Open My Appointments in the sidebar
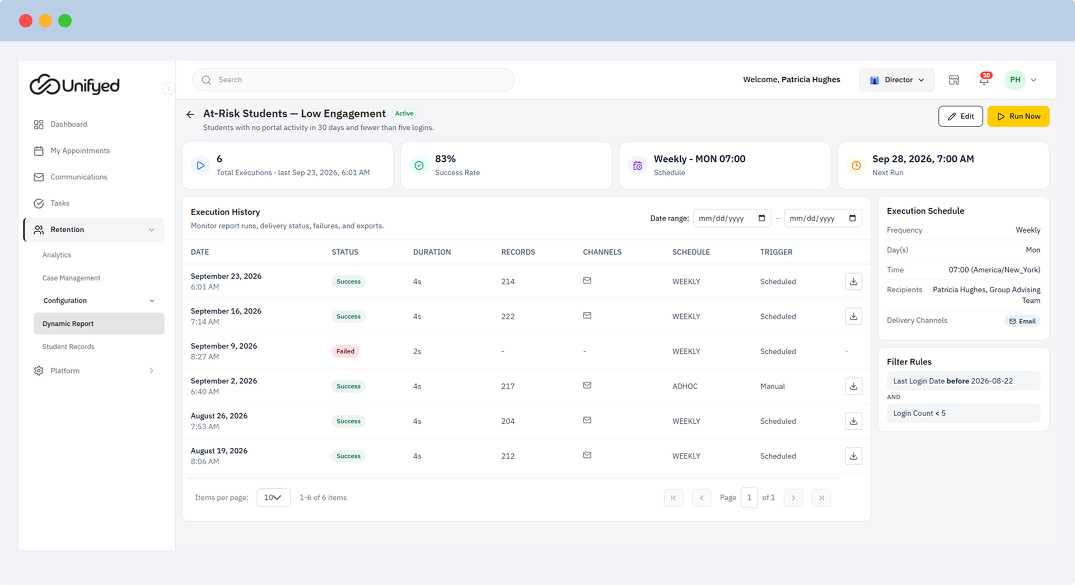Screen dimensions: 1075x585 coord(80,151)
